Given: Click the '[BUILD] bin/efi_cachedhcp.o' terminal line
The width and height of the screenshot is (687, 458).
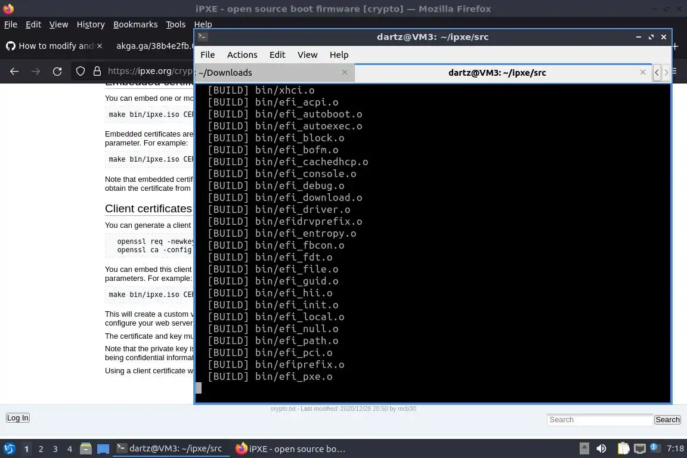Looking at the screenshot, I should pyautogui.click(x=287, y=162).
